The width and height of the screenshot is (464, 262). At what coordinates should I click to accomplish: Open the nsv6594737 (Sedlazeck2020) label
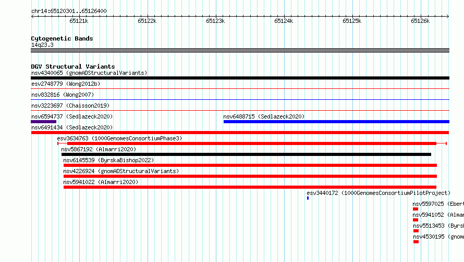point(72,116)
